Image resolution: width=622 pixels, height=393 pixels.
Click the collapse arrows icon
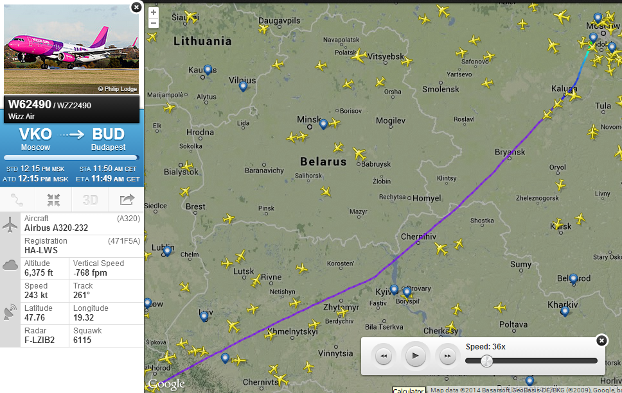53,200
